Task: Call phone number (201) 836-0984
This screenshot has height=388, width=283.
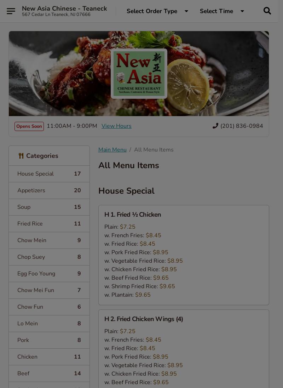Action: (x=242, y=126)
